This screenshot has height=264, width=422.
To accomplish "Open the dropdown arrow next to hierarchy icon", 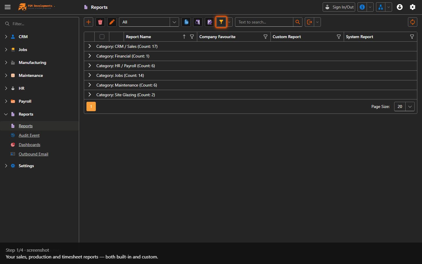I will [389, 7].
